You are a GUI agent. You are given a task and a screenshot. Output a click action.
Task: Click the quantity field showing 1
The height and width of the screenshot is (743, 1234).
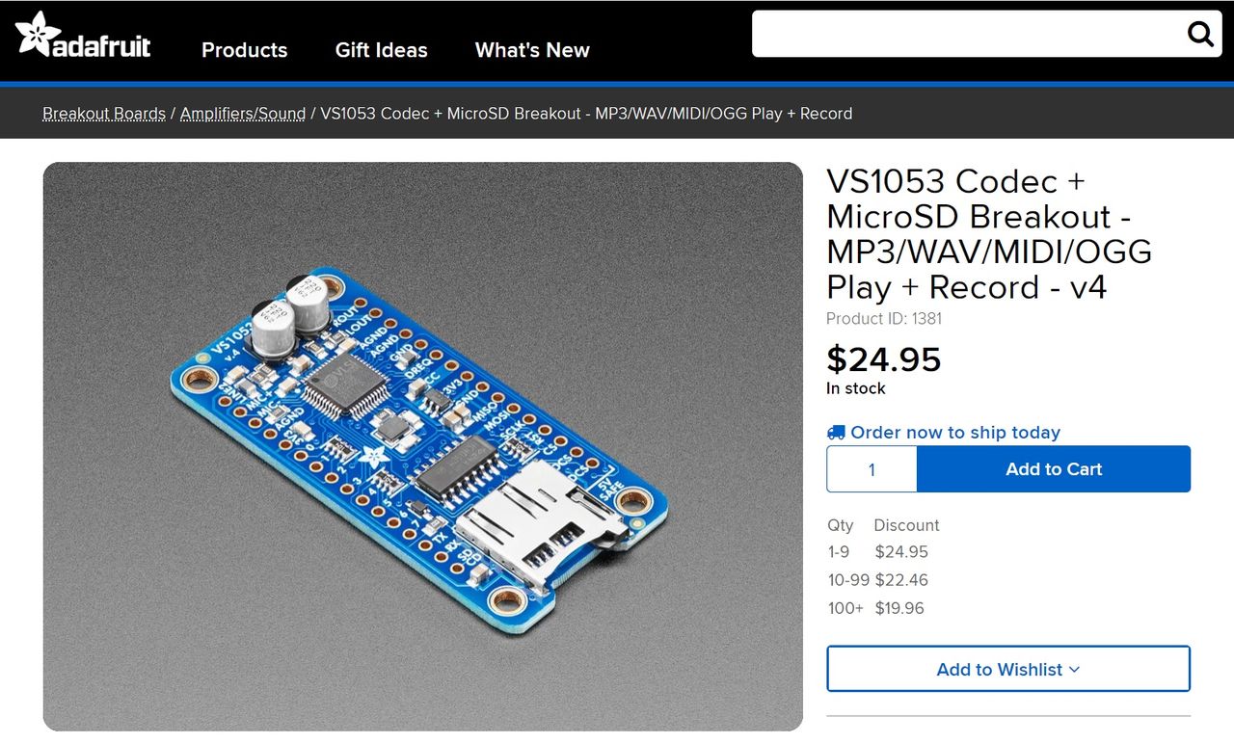click(872, 469)
